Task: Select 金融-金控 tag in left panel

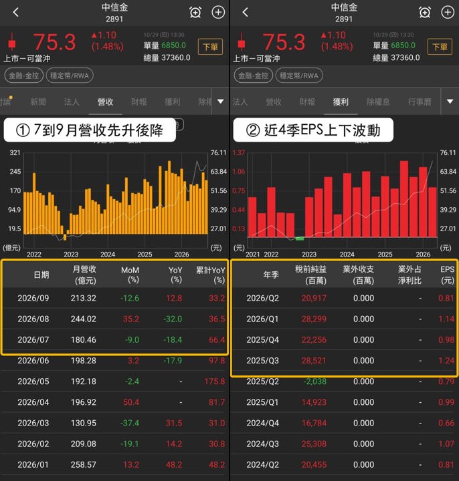Action: click(x=23, y=75)
